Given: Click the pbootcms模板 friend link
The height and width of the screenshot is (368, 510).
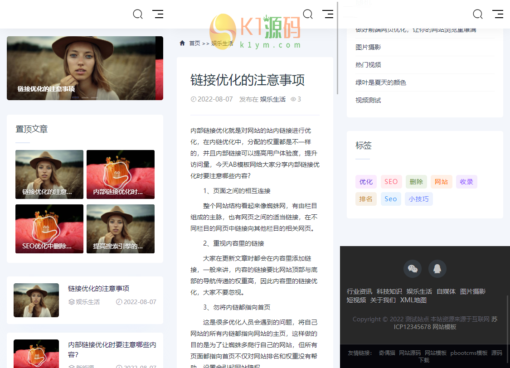Looking at the screenshot, I should coord(468,353).
